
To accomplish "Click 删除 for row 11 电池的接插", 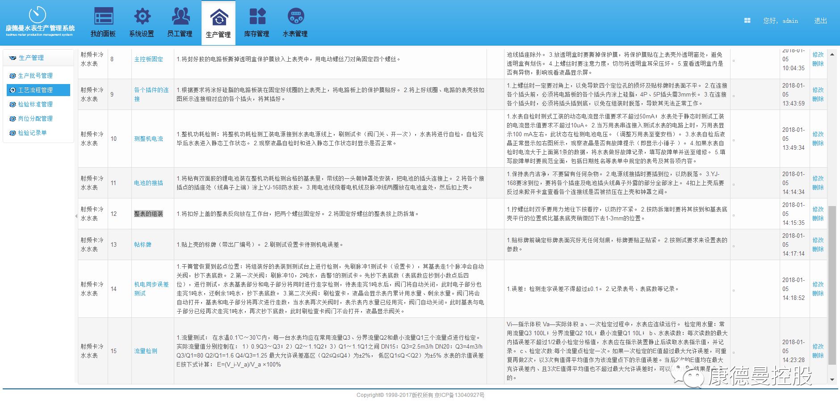I will pos(818,187).
